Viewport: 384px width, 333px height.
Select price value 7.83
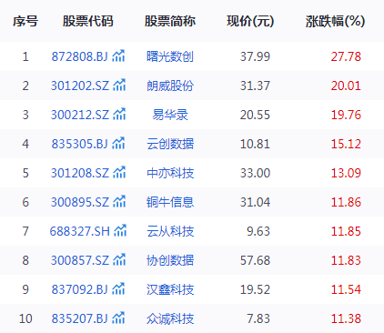click(x=258, y=318)
